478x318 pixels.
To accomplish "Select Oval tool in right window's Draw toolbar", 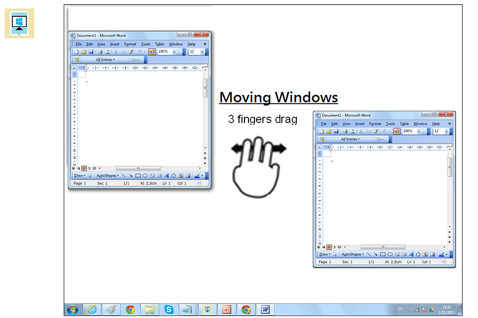I will (389, 254).
